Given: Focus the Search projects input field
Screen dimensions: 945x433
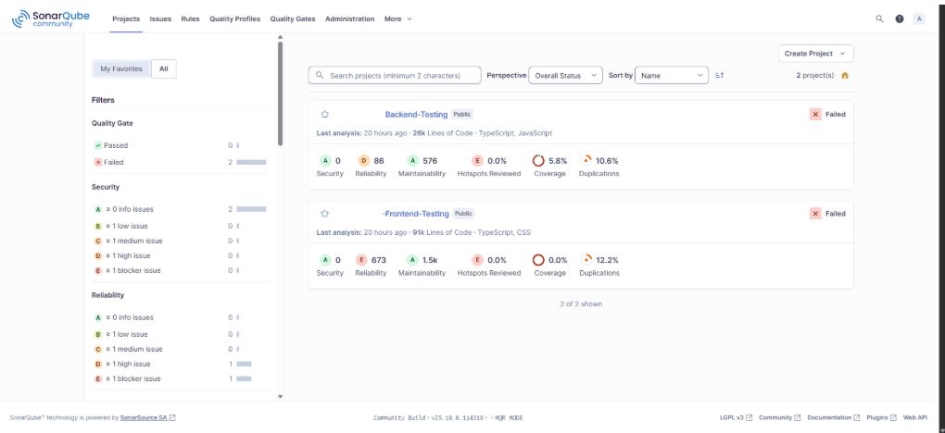Looking at the screenshot, I should coord(395,75).
